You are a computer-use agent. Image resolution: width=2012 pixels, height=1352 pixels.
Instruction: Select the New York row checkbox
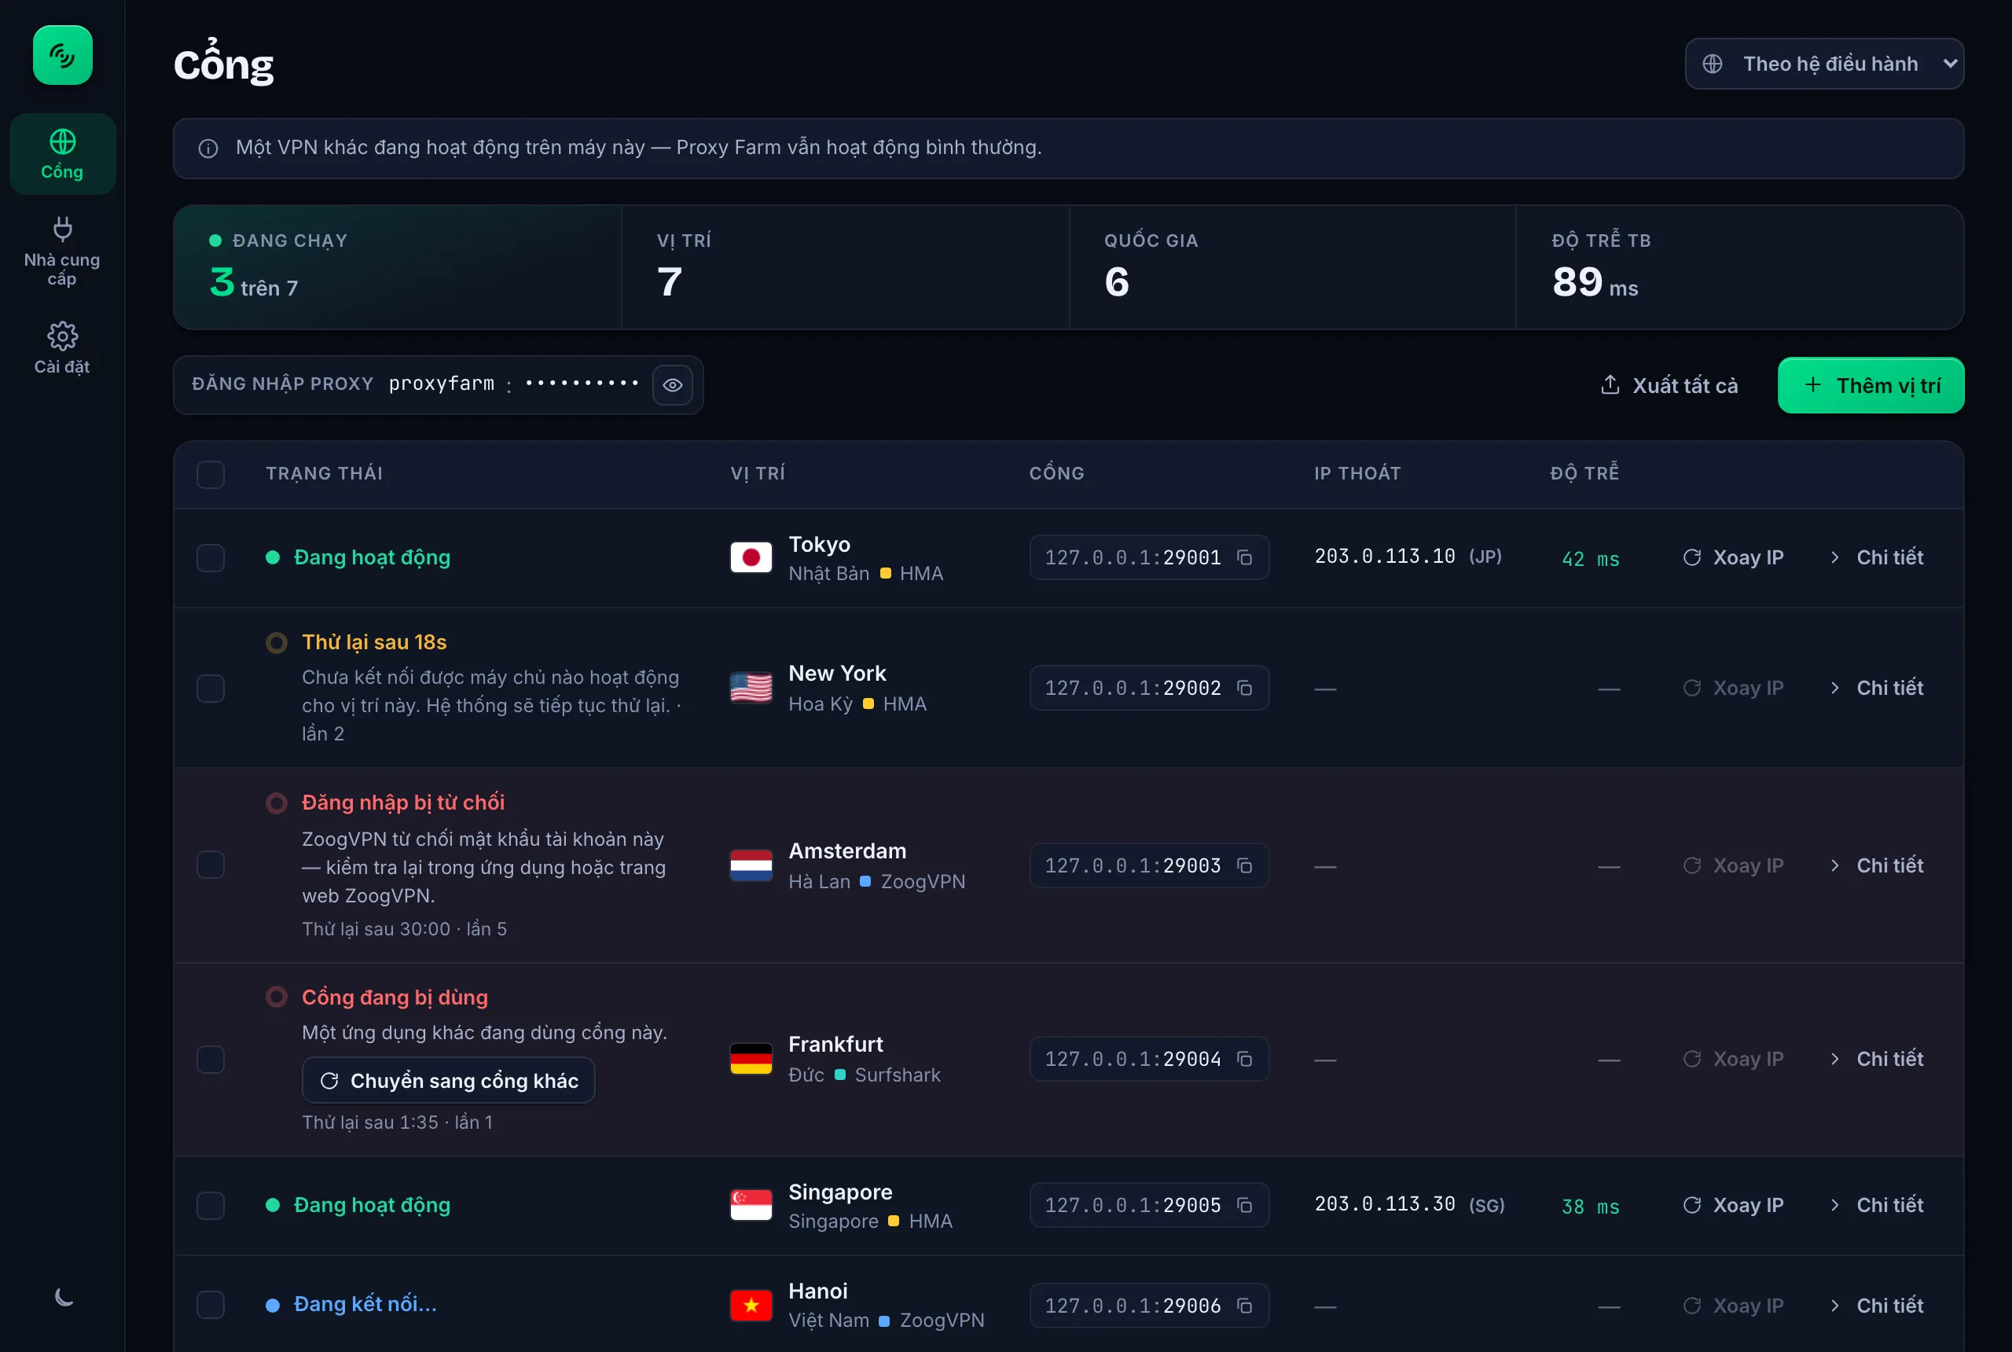211,688
